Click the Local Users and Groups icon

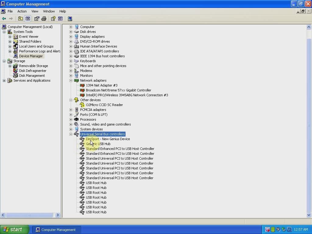(16, 46)
